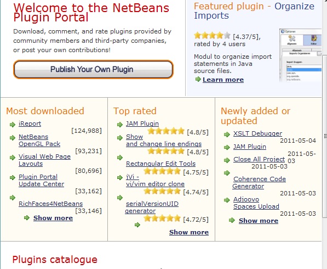This screenshot has height=269, width=327.
Task: Click the green arrow next to Learn more
Action: coord(198,79)
